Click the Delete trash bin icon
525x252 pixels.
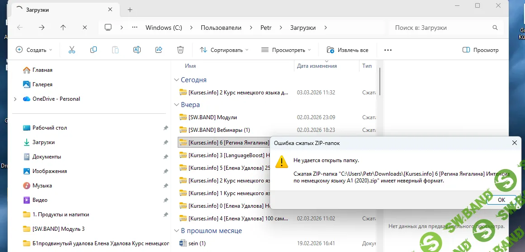pyautogui.click(x=180, y=50)
